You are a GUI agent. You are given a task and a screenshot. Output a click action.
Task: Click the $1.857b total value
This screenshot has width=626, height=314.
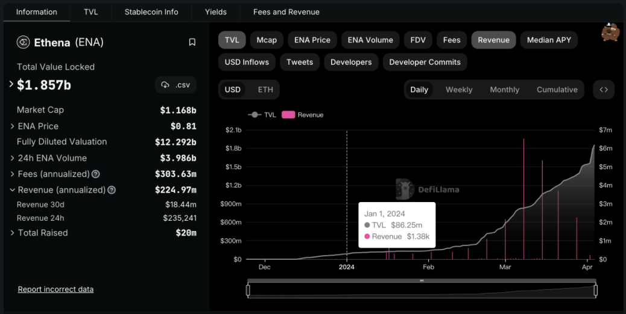click(44, 85)
